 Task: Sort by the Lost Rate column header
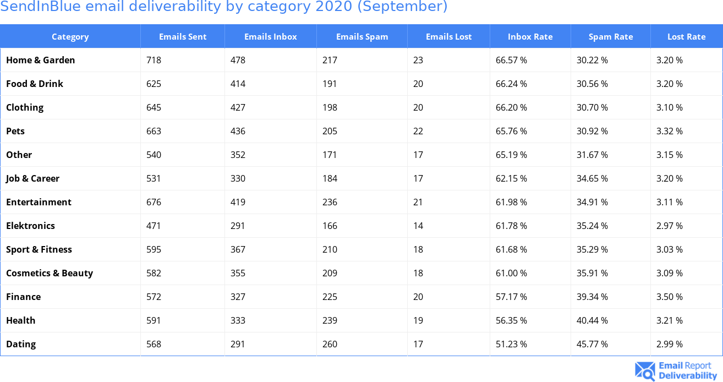pyautogui.click(x=686, y=37)
